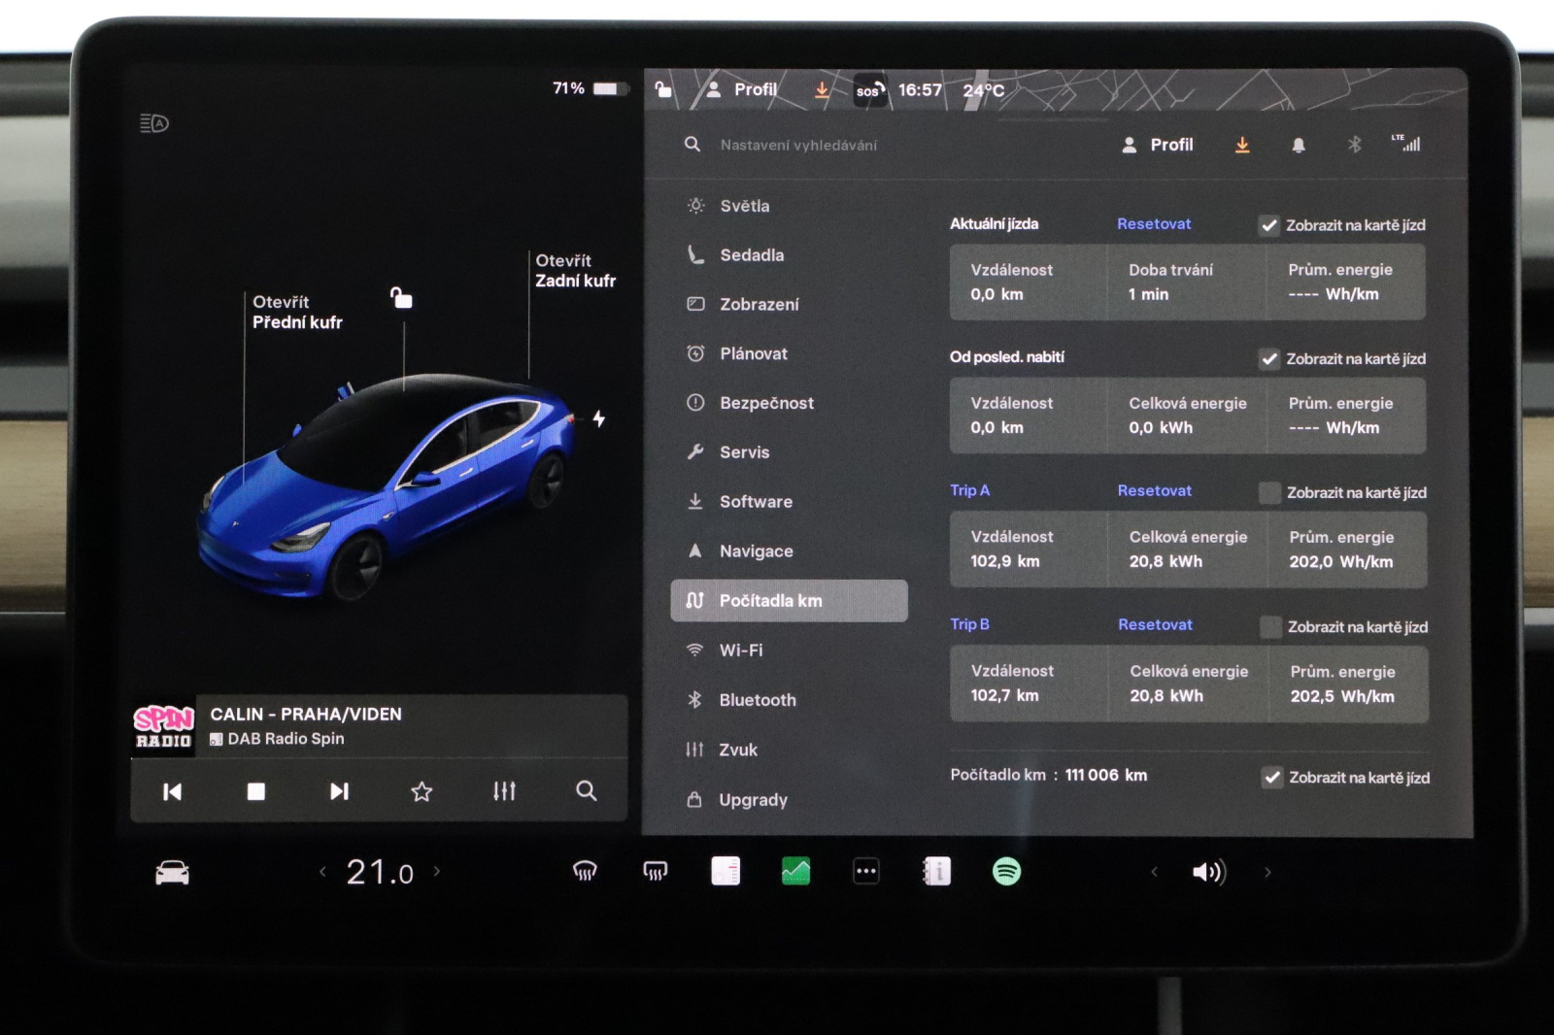Decrease cabin temperature with left arrow

pyautogui.click(x=322, y=872)
